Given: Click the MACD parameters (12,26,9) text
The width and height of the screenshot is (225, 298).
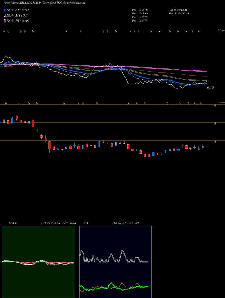Looking at the screenshot, I should (x=58, y=223).
